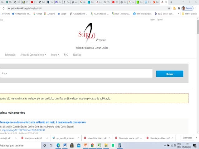Click into the Buscar search field

(x=76, y=73)
